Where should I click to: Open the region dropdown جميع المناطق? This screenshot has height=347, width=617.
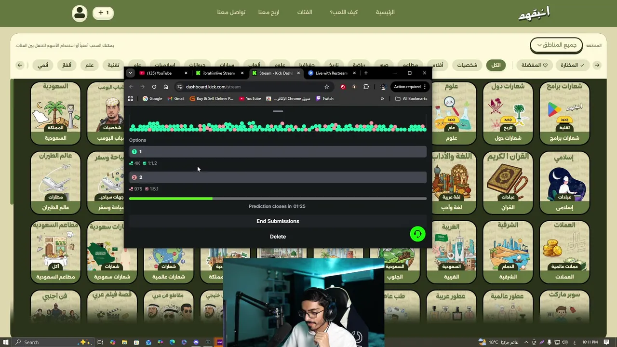[556, 45]
